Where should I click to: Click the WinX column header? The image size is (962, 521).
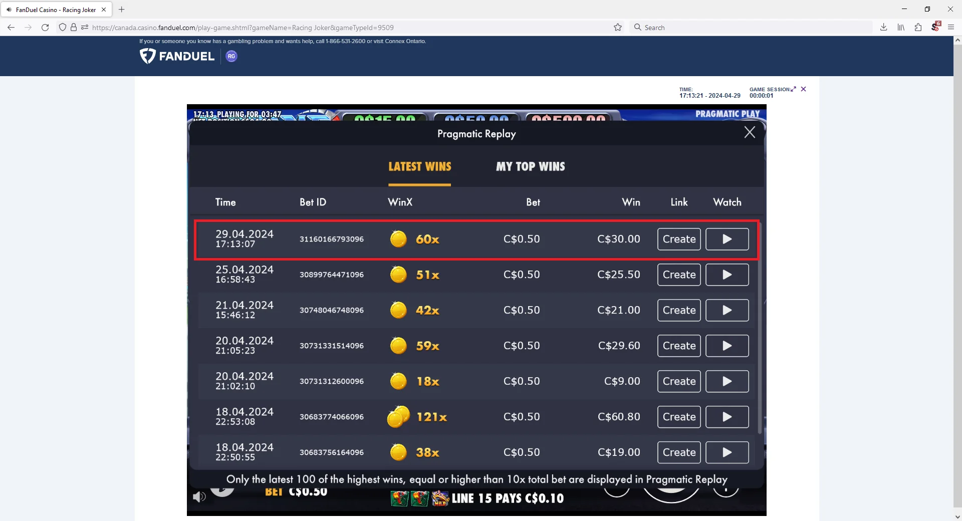(x=400, y=202)
